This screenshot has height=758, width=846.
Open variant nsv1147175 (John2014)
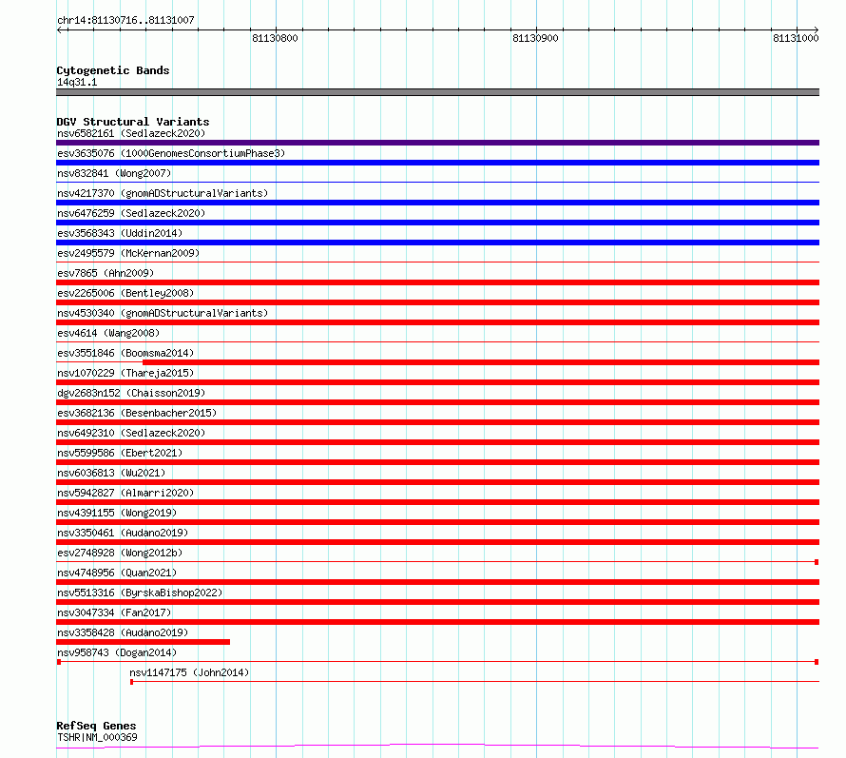(189, 672)
